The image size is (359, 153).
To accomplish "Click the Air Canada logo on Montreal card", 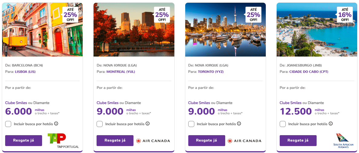I will tap(153, 141).
